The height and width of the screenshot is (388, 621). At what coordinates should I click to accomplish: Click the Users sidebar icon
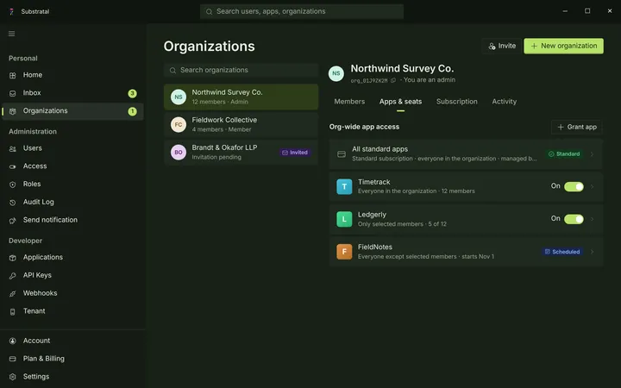click(13, 149)
